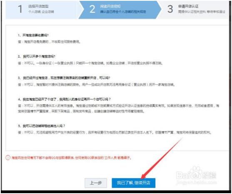Click answer about 一张身份证只能开一个淘宝店铺
The image size is (232, 194).
coord(90,63)
